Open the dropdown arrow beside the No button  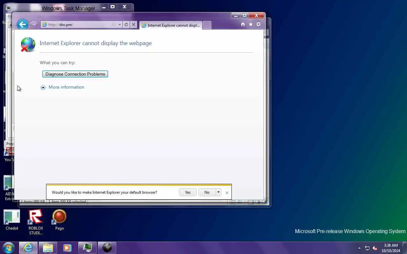click(x=218, y=192)
